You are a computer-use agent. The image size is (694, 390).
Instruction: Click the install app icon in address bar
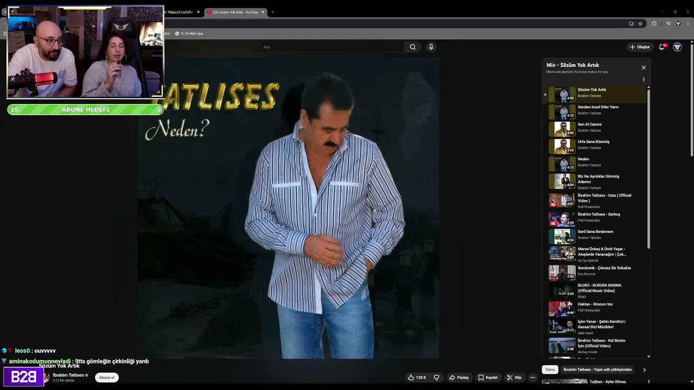point(631,24)
